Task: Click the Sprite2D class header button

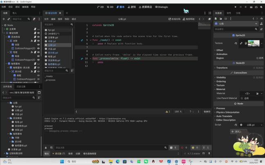Action: 238,35
